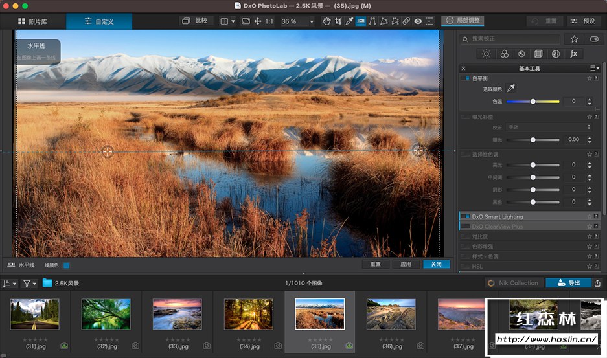Click the 中间调 midtones slider
Viewport: 607px width, 358px height.
point(533,177)
